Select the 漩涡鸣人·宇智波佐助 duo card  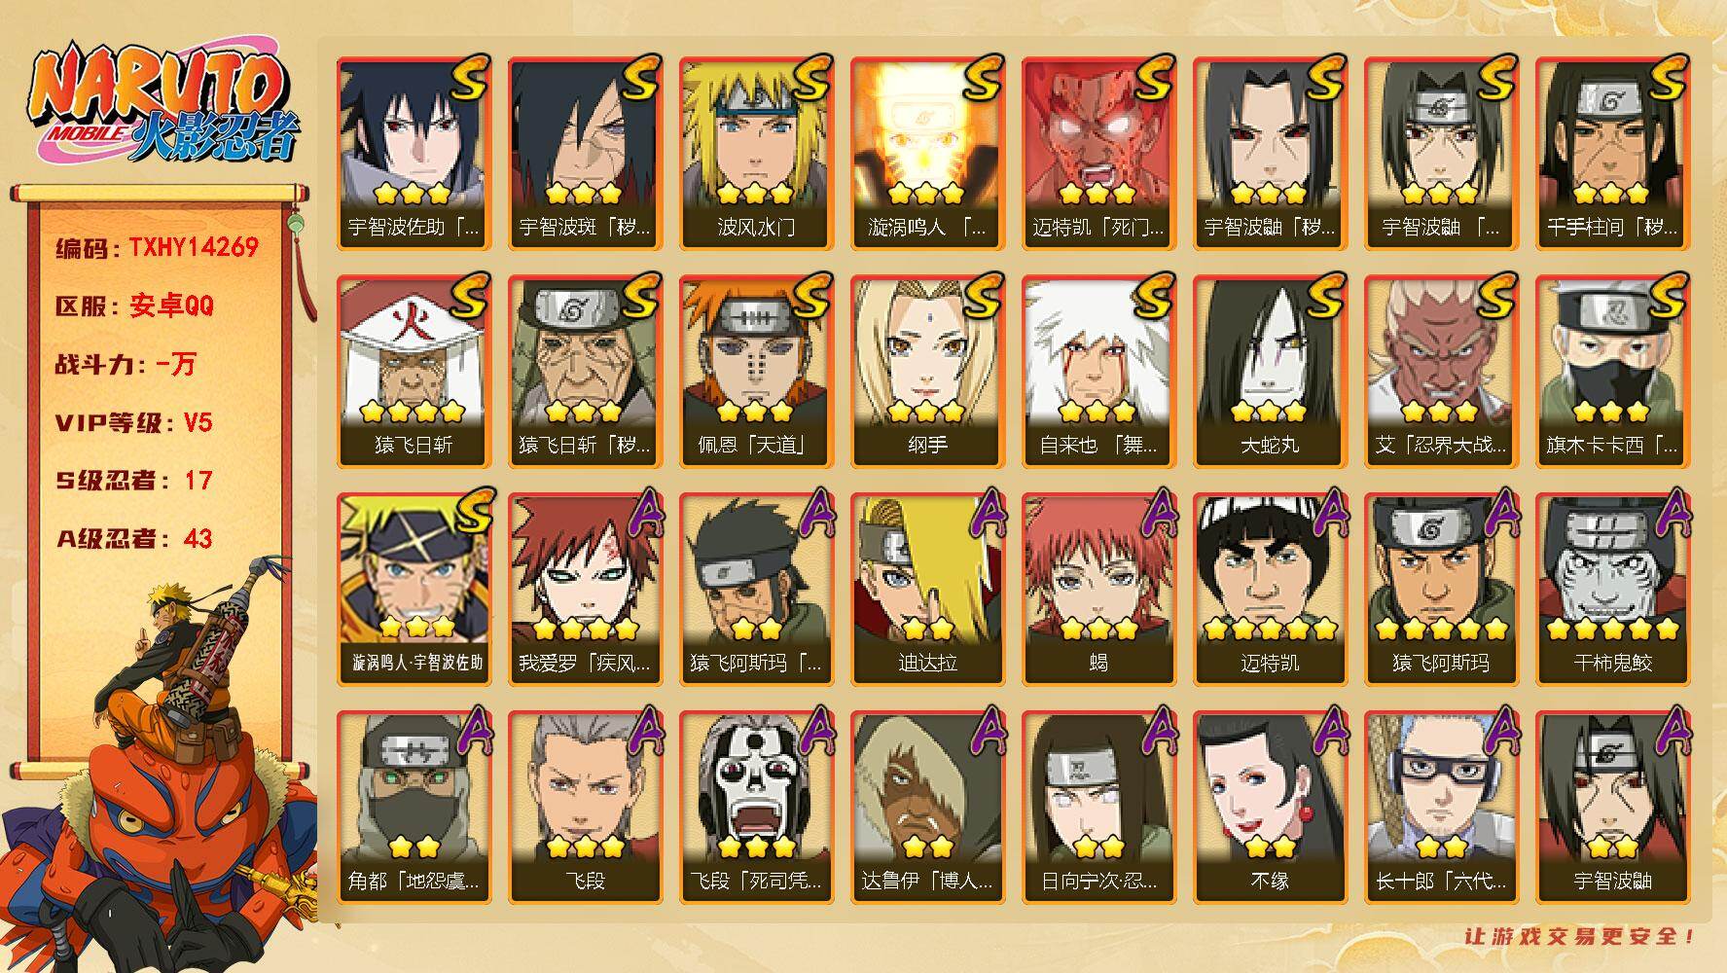tap(414, 589)
